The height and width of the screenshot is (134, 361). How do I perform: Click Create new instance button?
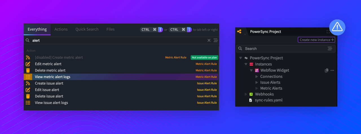(x=316, y=40)
